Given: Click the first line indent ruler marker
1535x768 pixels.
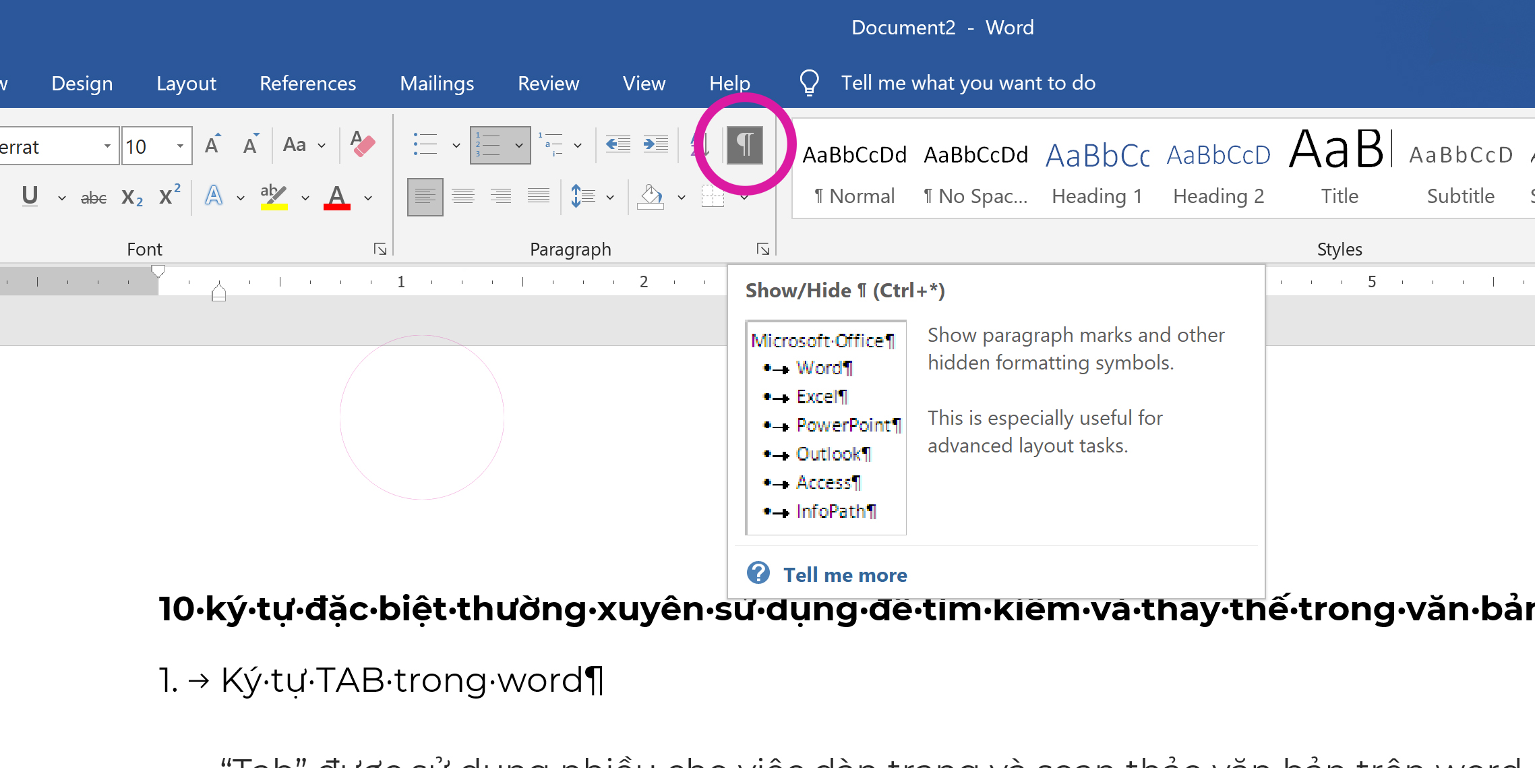Looking at the screenshot, I should click(158, 271).
